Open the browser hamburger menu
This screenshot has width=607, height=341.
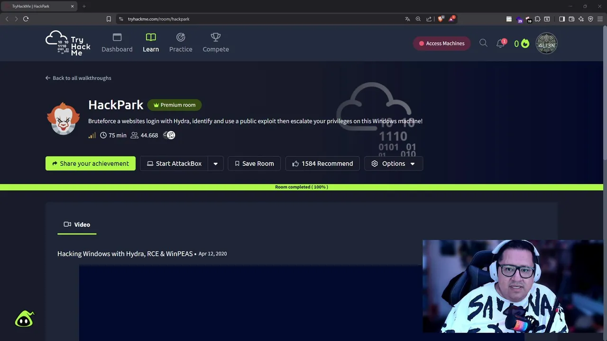pos(600,19)
